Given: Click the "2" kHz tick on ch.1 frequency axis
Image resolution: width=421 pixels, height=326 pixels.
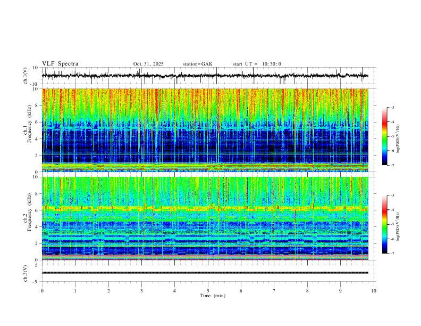Looking at the screenshot, I should (37, 155).
